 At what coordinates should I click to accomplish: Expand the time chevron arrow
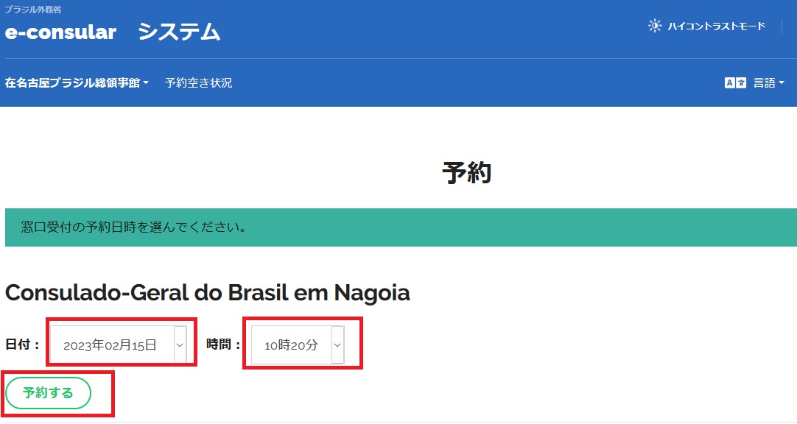coord(337,344)
